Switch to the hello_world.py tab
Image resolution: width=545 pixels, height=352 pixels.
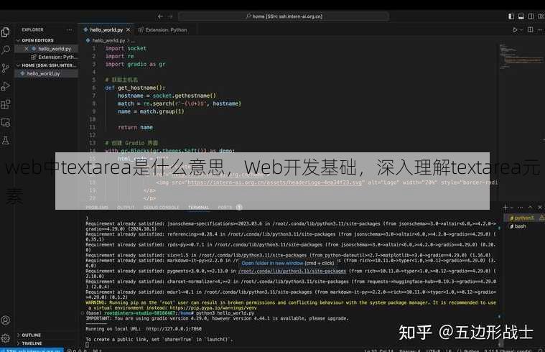(x=106, y=30)
